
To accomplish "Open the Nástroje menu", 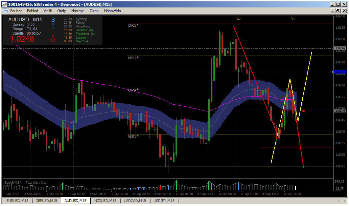I will pos(78,11).
